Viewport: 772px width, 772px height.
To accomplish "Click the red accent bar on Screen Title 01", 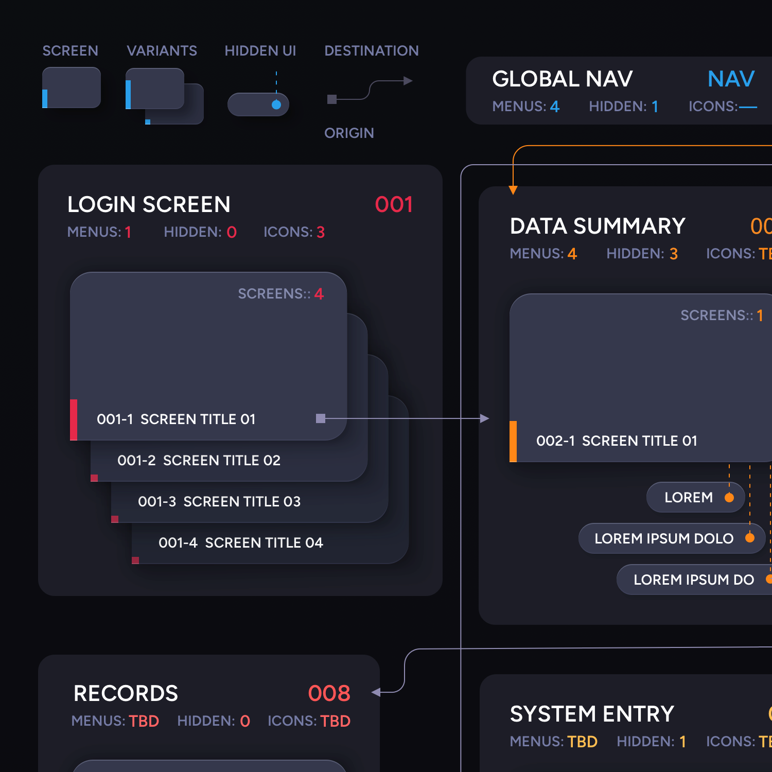I will [74, 419].
